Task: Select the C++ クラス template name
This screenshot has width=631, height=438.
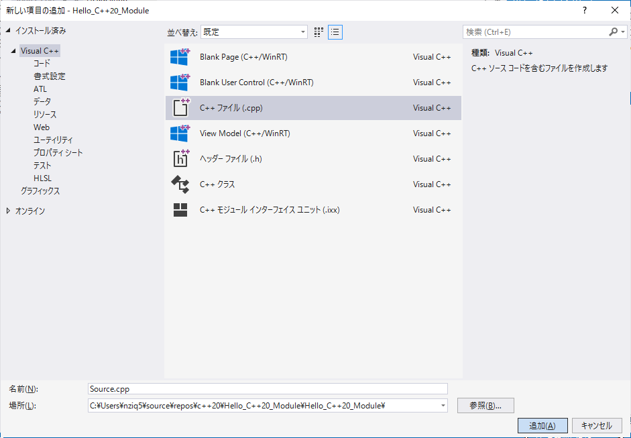Action: point(217,184)
